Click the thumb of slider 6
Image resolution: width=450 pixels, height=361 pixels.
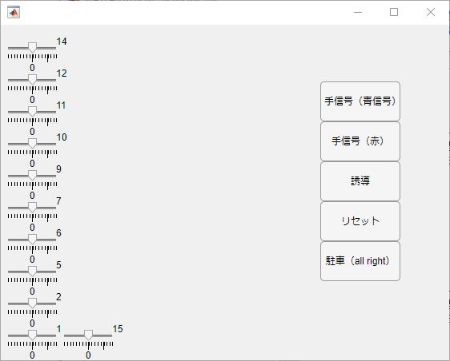(x=33, y=240)
